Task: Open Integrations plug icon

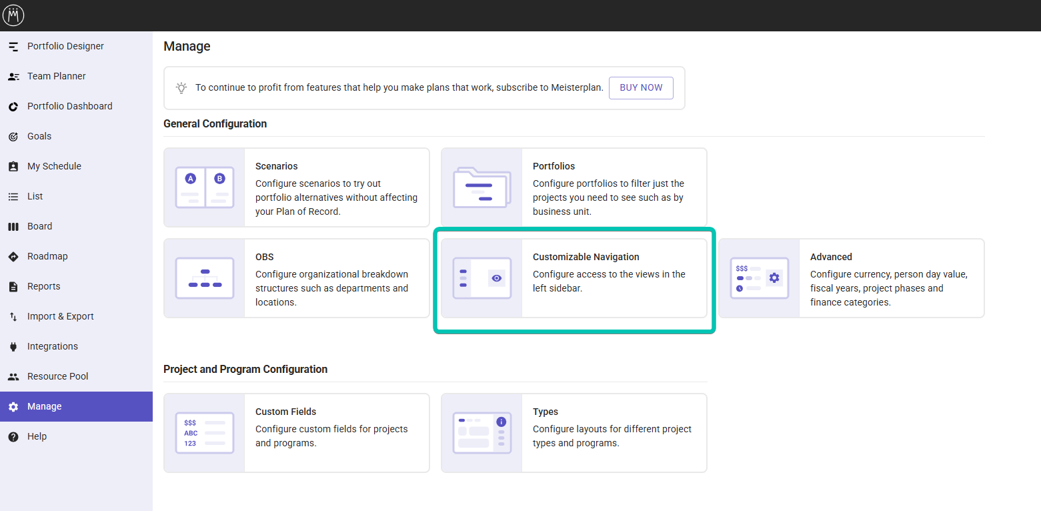Action: pyautogui.click(x=13, y=346)
